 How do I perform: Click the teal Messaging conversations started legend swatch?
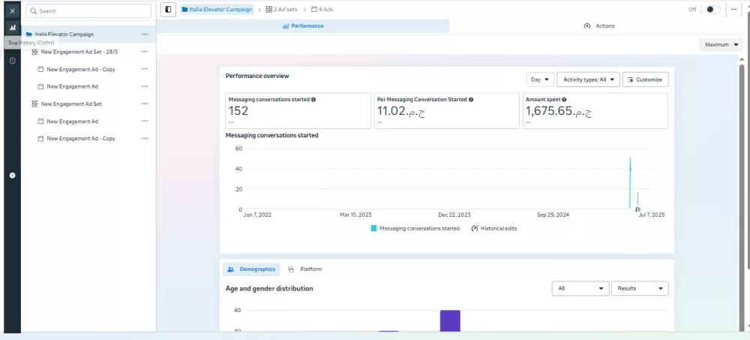tap(373, 228)
